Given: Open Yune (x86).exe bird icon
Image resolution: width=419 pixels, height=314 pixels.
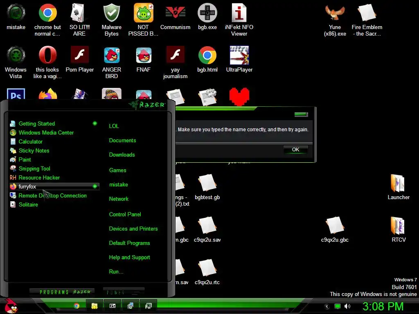Looking at the screenshot, I should click(335, 13).
